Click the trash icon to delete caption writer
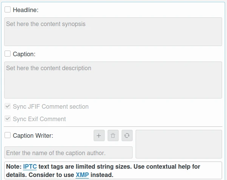Screen dimensions: 227x180 point(113,135)
